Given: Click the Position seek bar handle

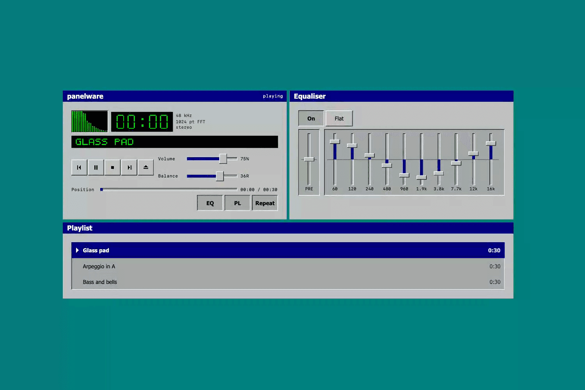Looking at the screenshot, I should (x=102, y=190).
